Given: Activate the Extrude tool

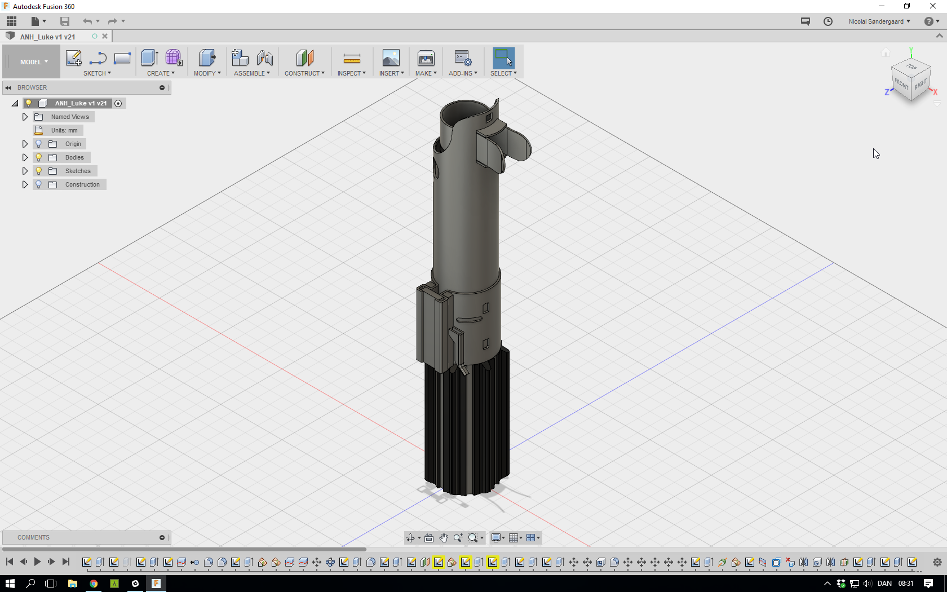Looking at the screenshot, I should (x=150, y=58).
